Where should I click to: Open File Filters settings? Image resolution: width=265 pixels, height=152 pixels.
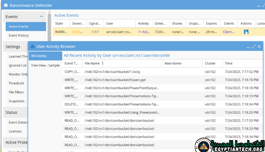tap(16, 92)
